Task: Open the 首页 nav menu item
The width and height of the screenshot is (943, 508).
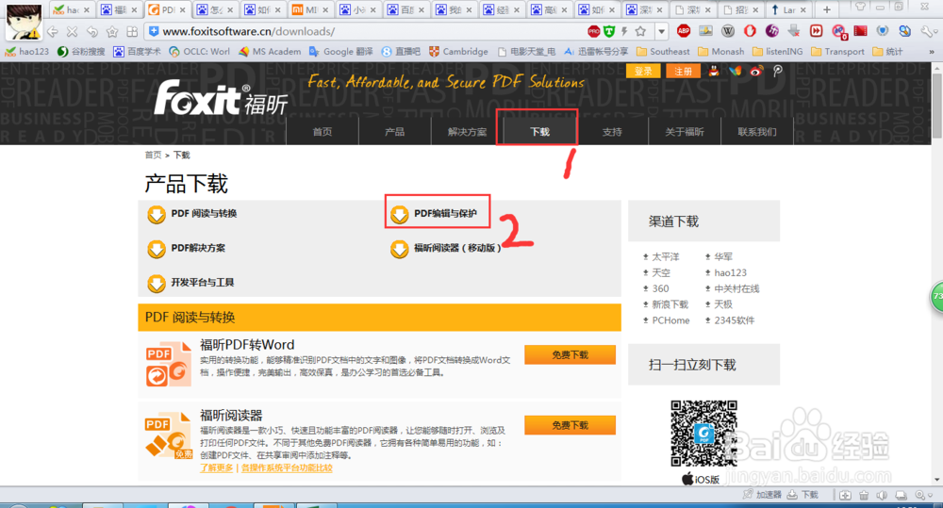Action: pyautogui.click(x=323, y=132)
